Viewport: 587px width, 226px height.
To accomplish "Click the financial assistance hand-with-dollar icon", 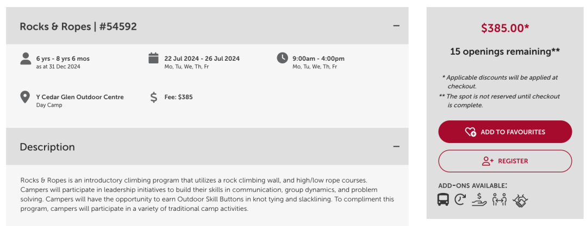I will coord(479,199).
